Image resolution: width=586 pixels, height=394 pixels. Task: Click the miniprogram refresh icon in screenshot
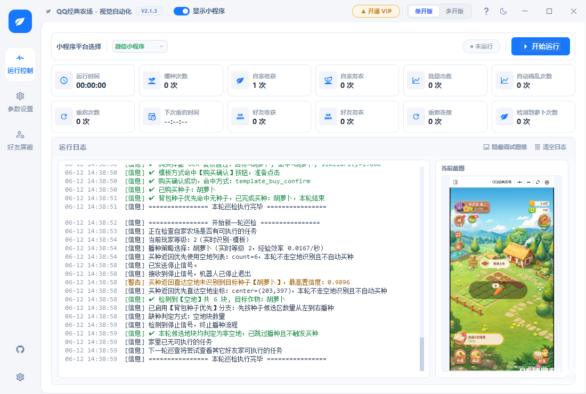click(x=538, y=182)
